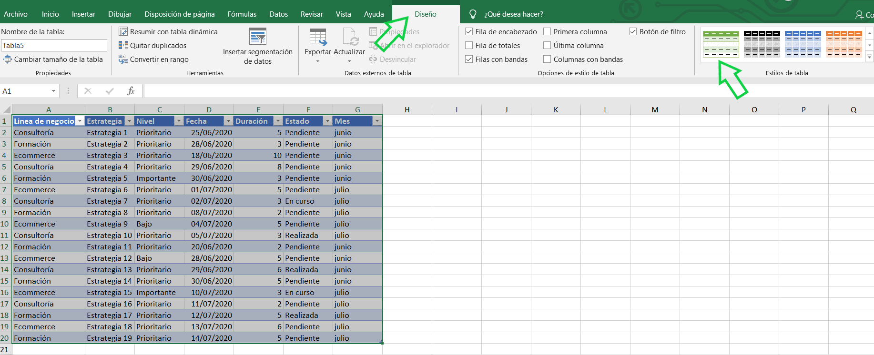This screenshot has height=355, width=874.
Task: Select the Diseño tab
Action: tap(426, 14)
